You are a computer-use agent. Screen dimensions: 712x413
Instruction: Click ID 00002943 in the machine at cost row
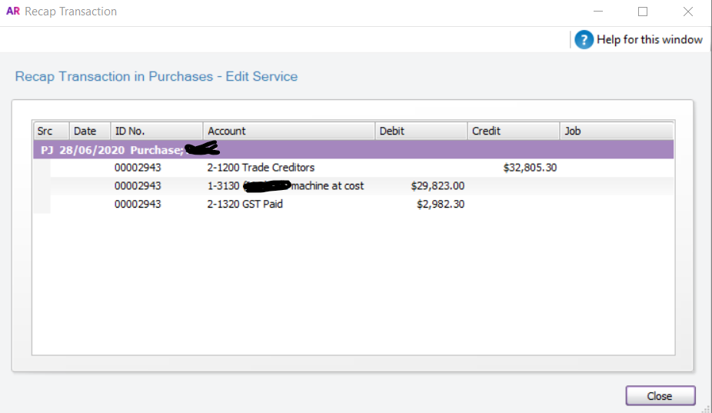click(x=138, y=186)
